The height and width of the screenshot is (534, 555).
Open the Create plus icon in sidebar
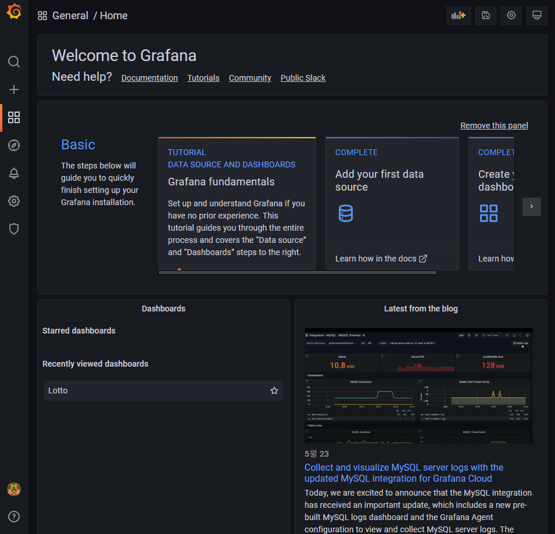point(14,89)
